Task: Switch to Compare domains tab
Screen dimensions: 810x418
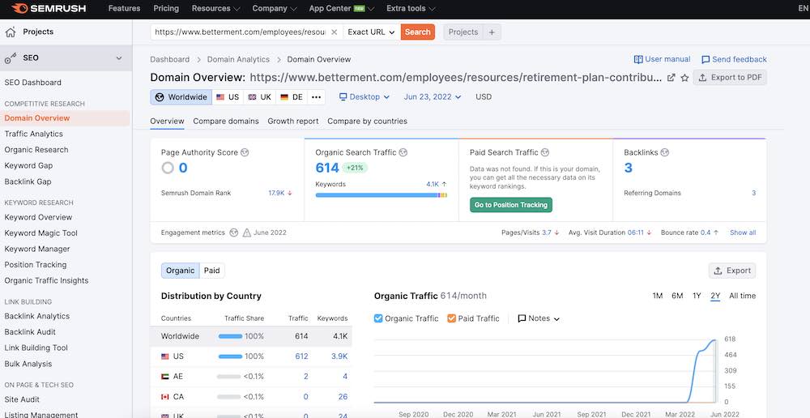Action: click(x=226, y=122)
